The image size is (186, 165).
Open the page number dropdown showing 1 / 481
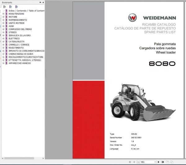[155, 162]
